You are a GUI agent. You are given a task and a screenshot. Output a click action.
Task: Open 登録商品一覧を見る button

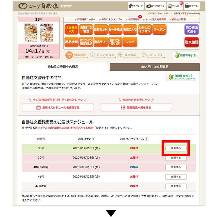[136, 107]
